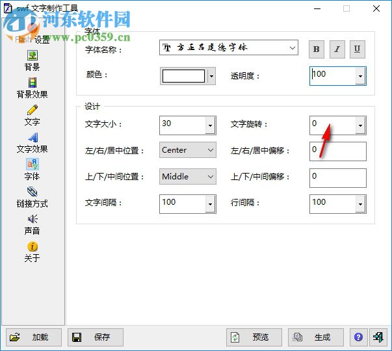Open the 链接方式 link icon
This screenshot has height=351, width=392.
[x=33, y=192]
